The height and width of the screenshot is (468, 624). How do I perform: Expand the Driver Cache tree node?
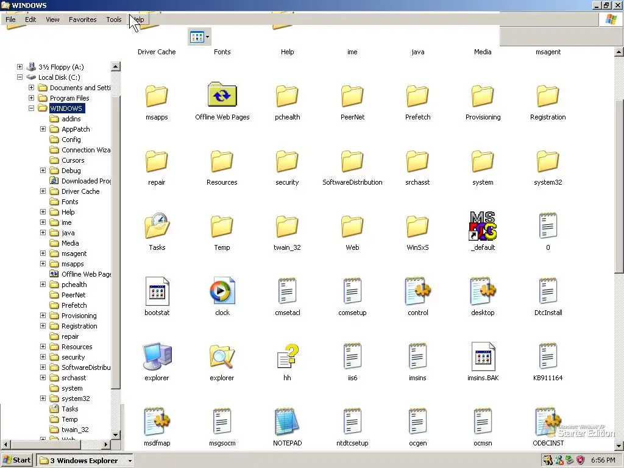pyautogui.click(x=43, y=191)
